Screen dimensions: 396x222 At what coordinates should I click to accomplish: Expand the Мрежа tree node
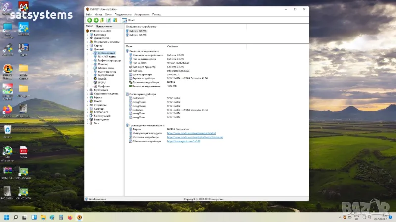tap(87, 97)
